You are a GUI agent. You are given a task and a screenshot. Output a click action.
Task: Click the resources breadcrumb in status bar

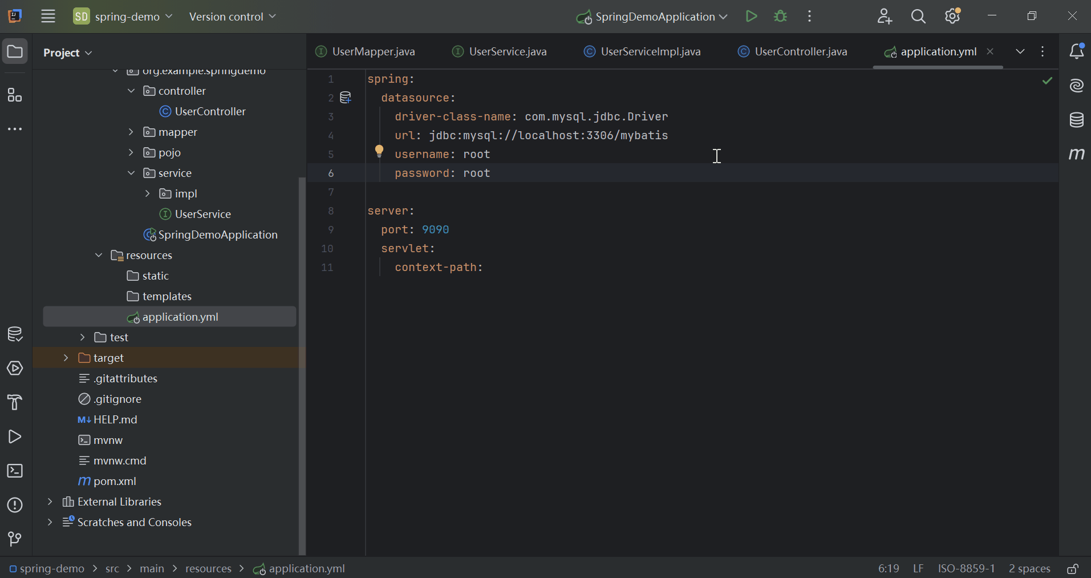point(208,569)
